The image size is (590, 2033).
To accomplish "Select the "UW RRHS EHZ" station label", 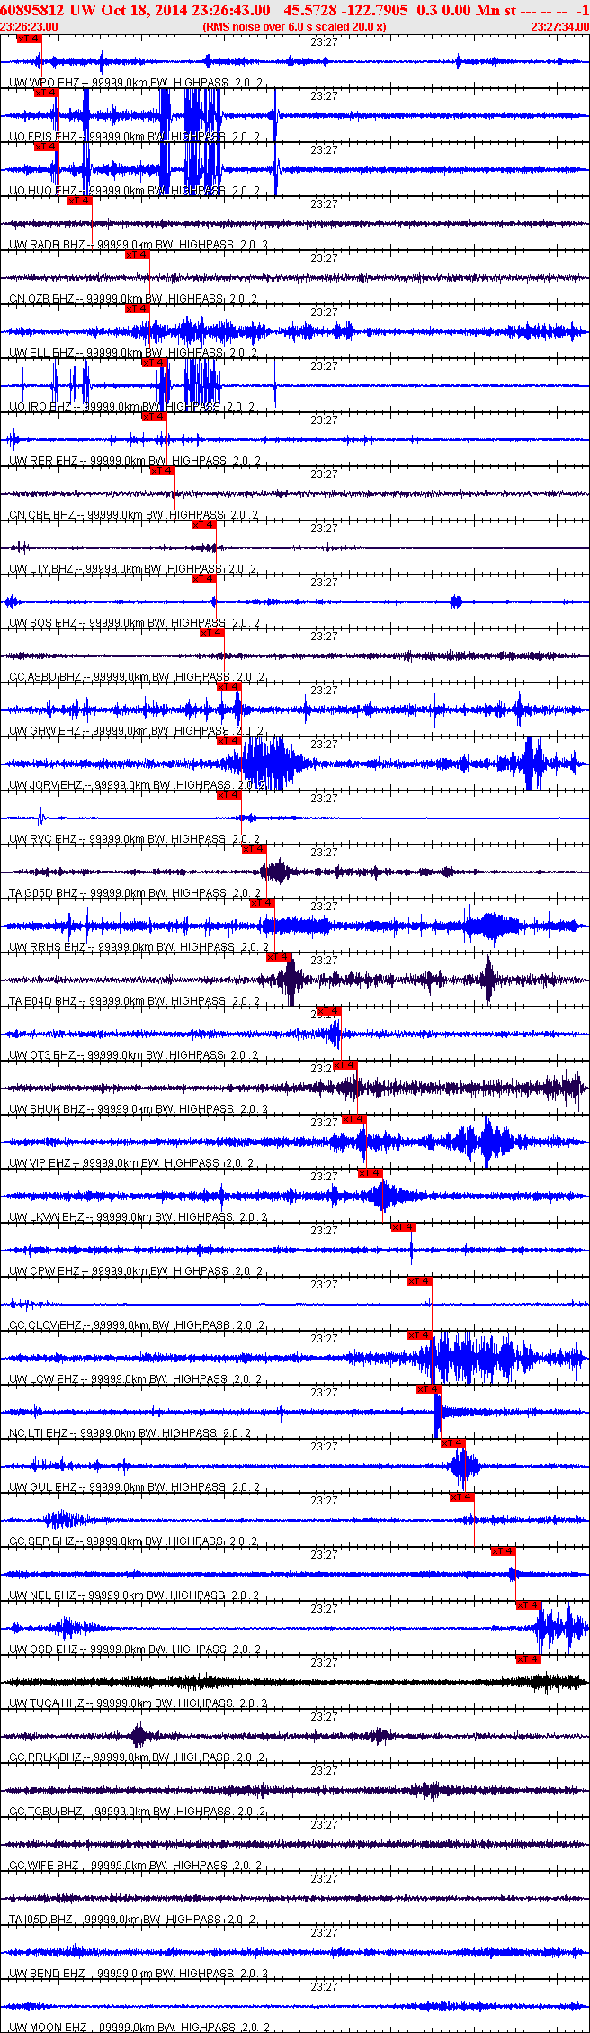I will click(48, 947).
